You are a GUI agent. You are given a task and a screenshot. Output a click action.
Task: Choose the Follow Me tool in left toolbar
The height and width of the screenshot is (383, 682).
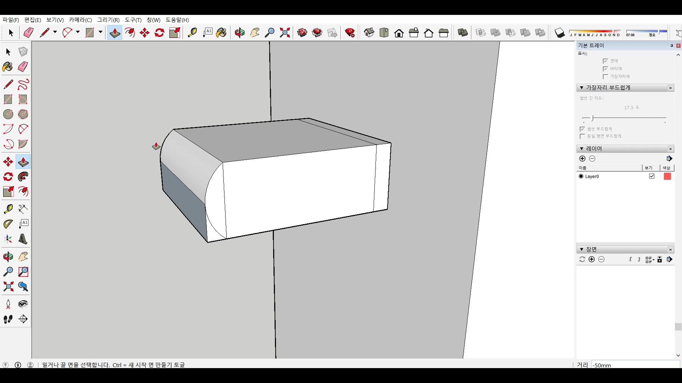tap(23, 177)
